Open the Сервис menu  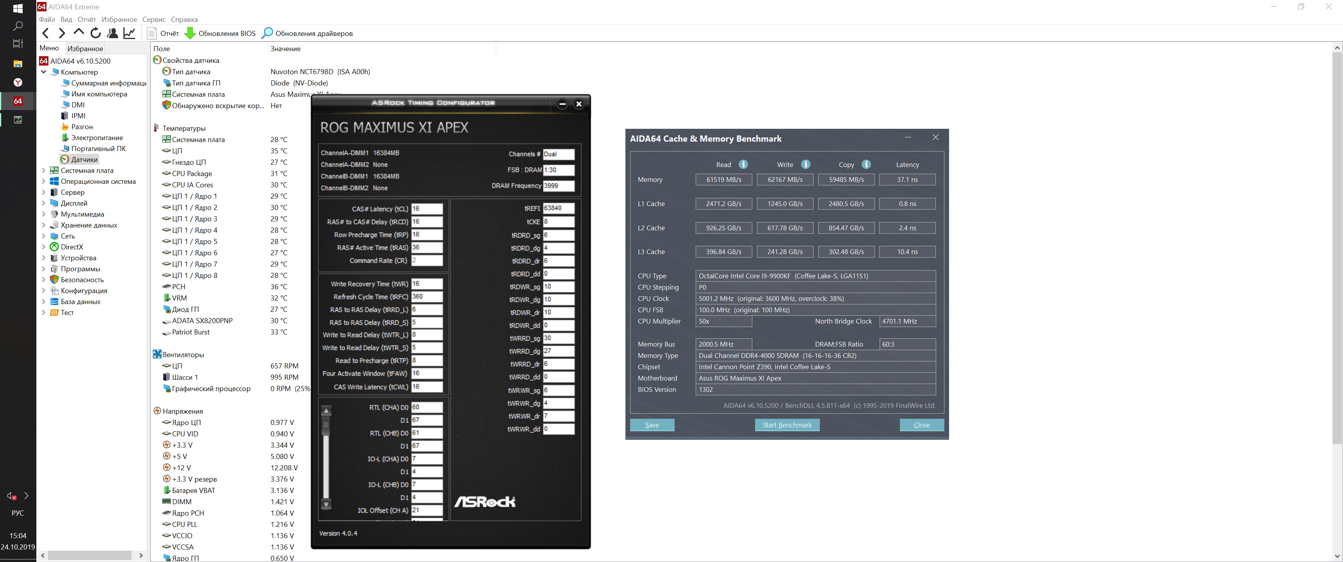click(154, 19)
